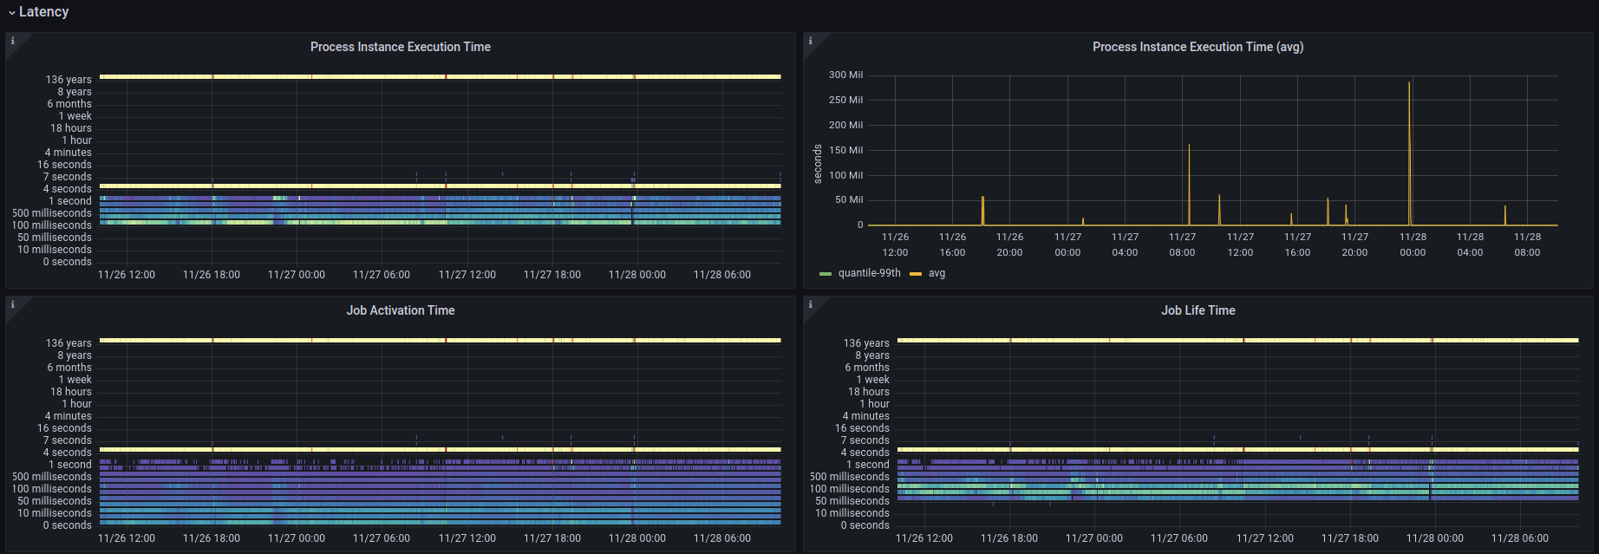Click '16 seconds' label in Job Life Time

[x=862, y=428]
